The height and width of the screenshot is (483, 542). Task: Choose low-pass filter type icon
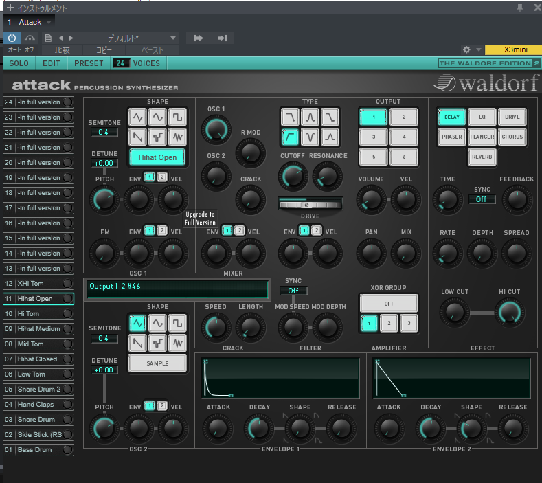[x=290, y=117]
